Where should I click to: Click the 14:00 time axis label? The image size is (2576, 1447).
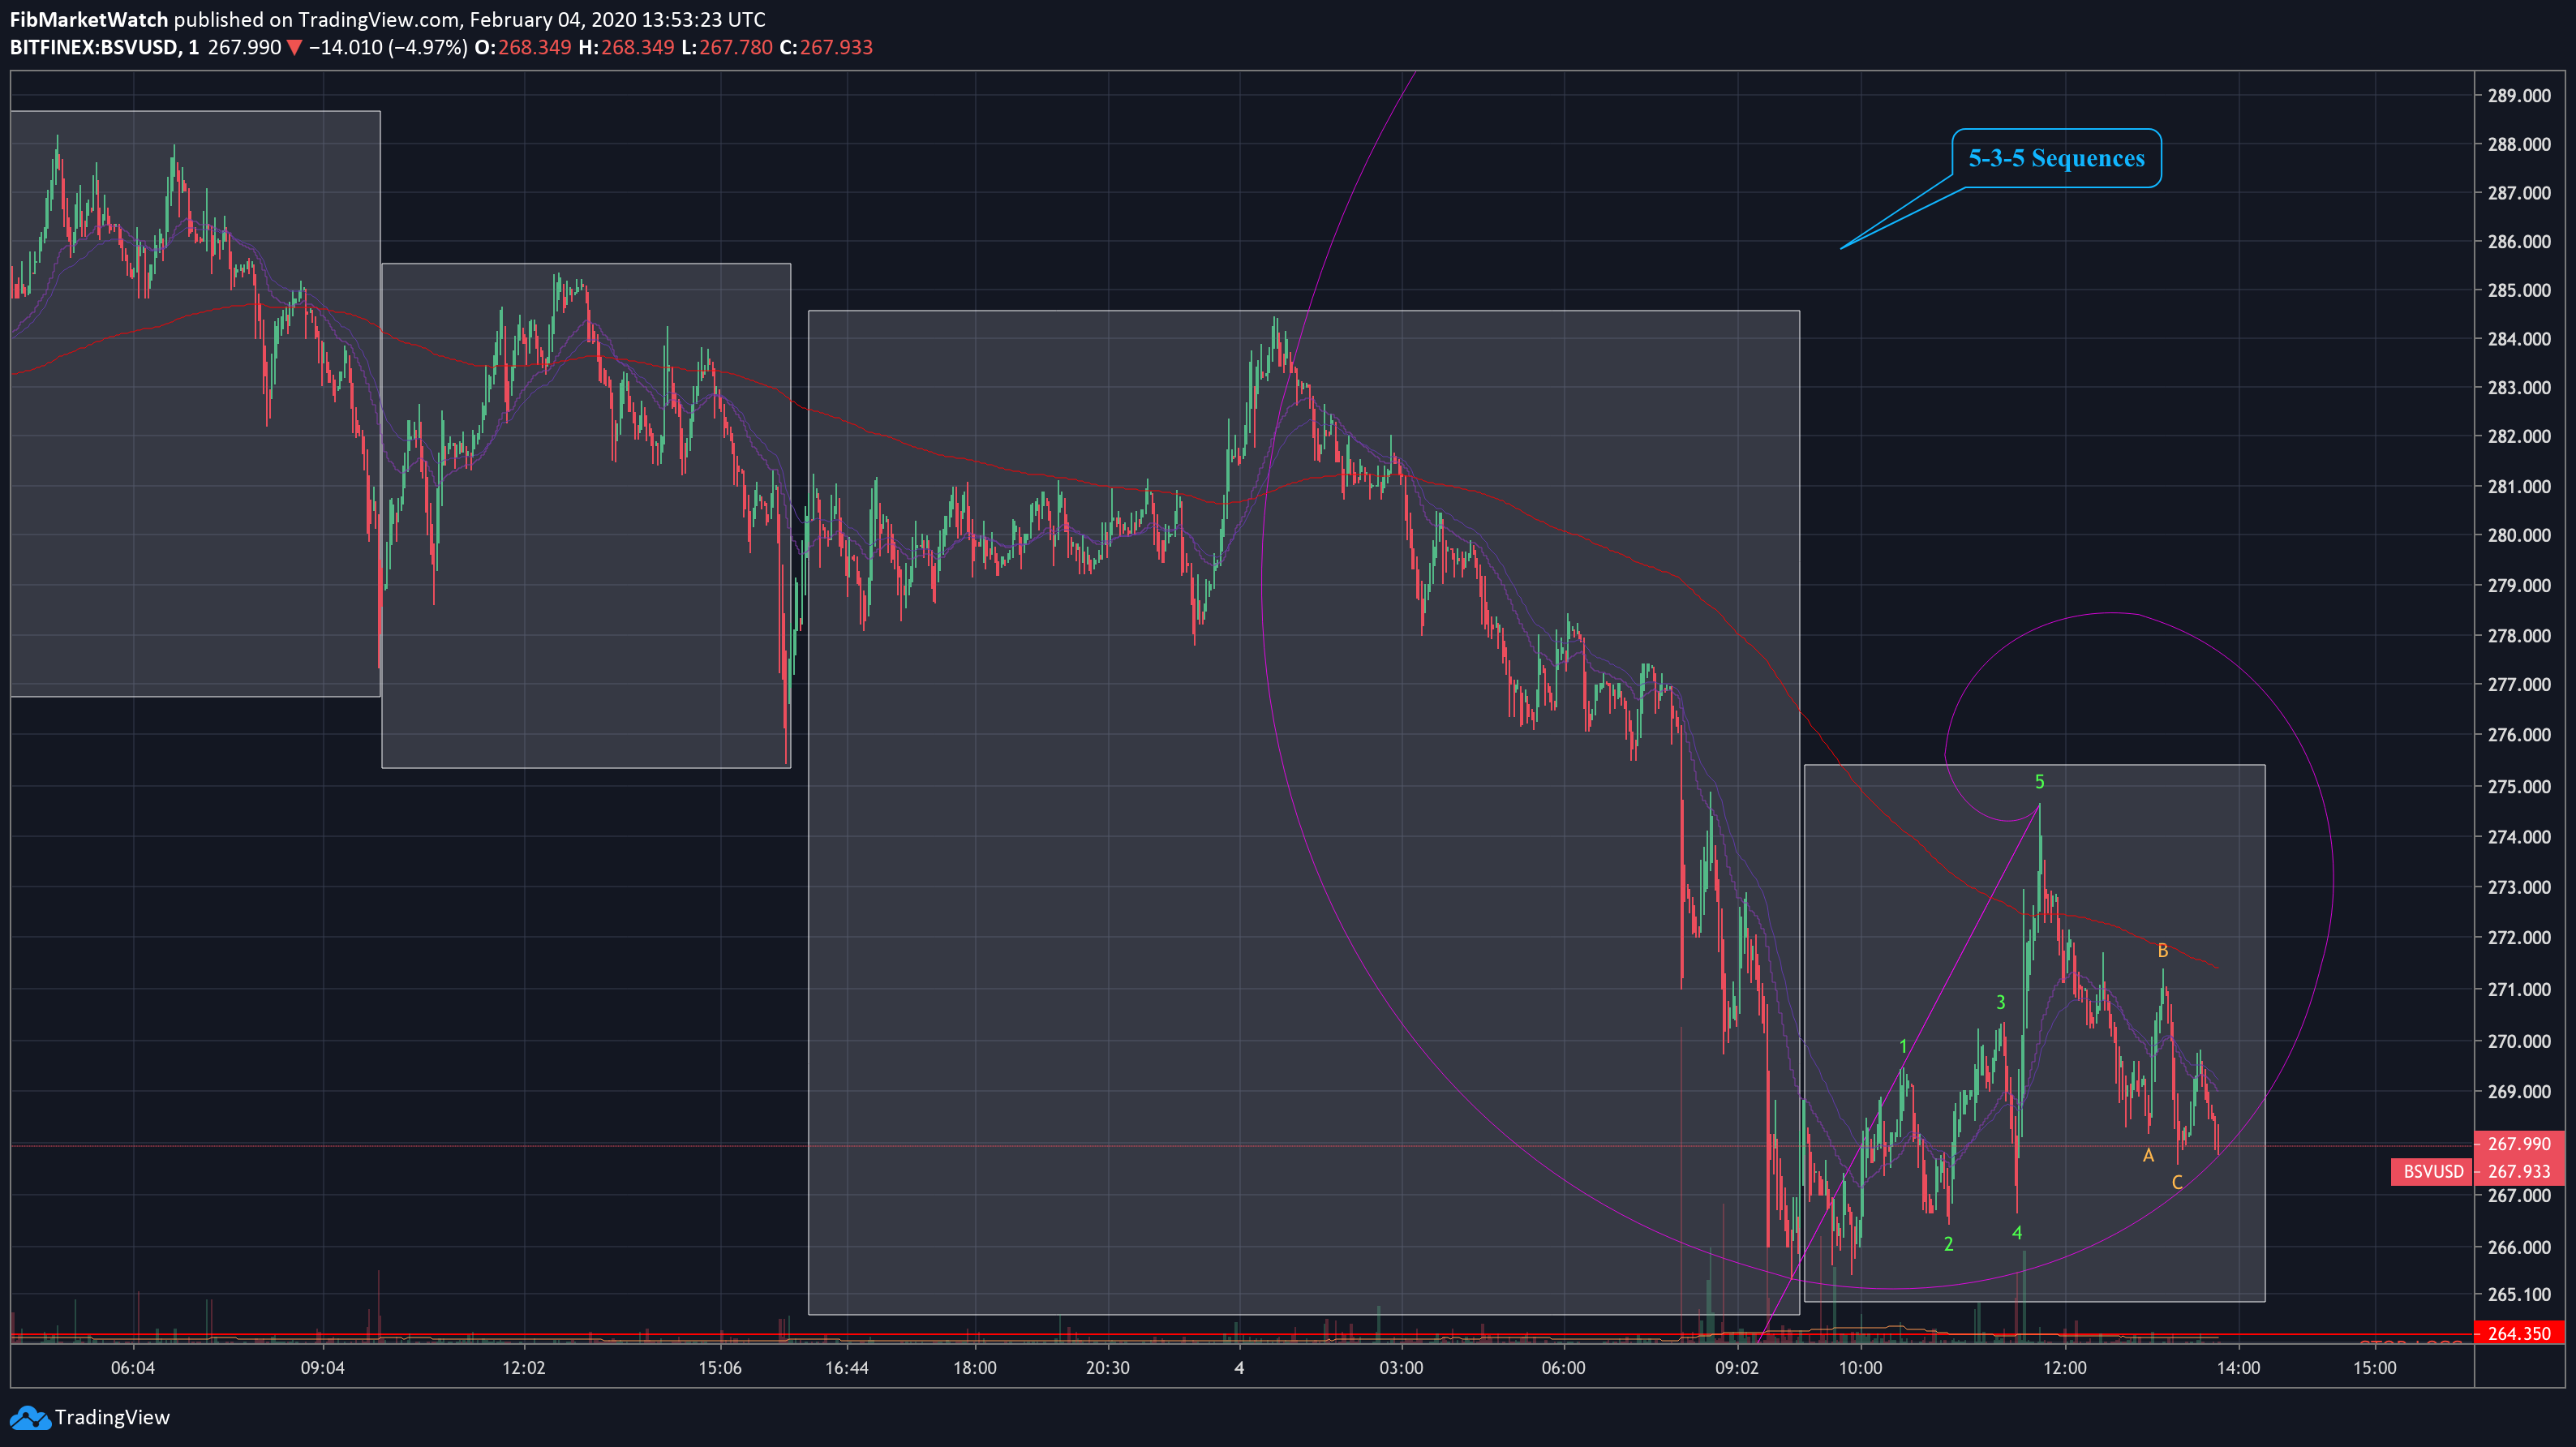tap(2237, 1367)
